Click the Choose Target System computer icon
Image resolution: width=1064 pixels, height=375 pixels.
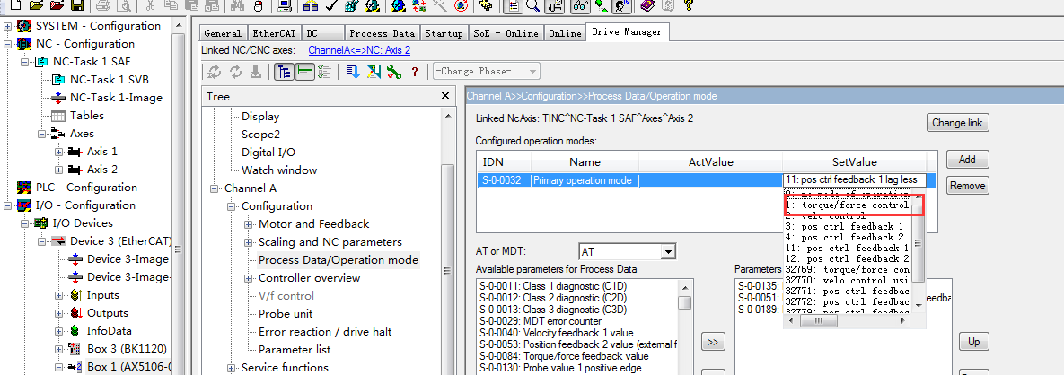click(x=285, y=6)
